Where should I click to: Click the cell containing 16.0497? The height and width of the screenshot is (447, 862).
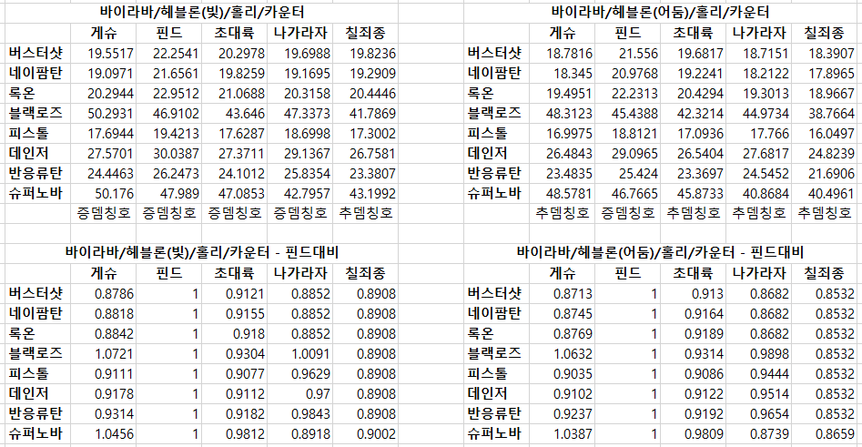pyautogui.click(x=827, y=133)
